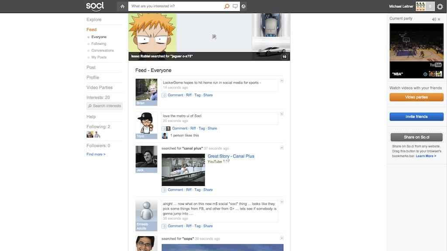Open the Find more link under Followers

pos(96,154)
